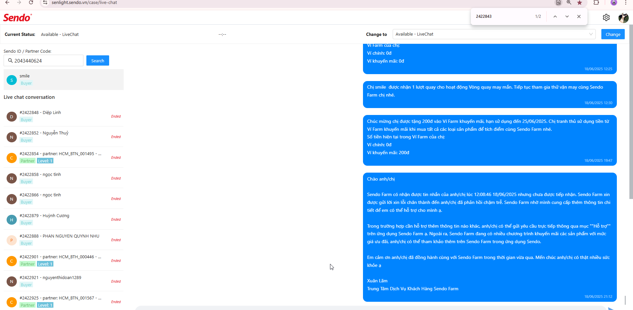Open chat #2422901 partner HCM_BTH_000446
Image resolution: width=633 pixels, height=310 pixels.
pos(64,261)
